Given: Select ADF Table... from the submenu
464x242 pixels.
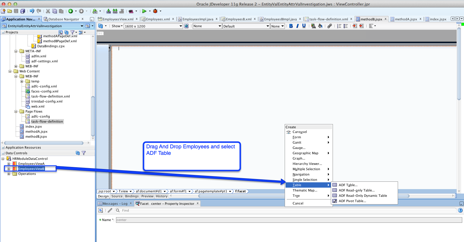Looking at the screenshot, I should tap(364, 185).
